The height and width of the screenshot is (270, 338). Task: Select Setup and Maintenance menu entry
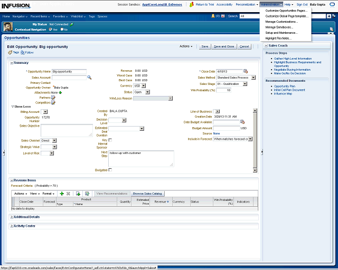(281, 33)
